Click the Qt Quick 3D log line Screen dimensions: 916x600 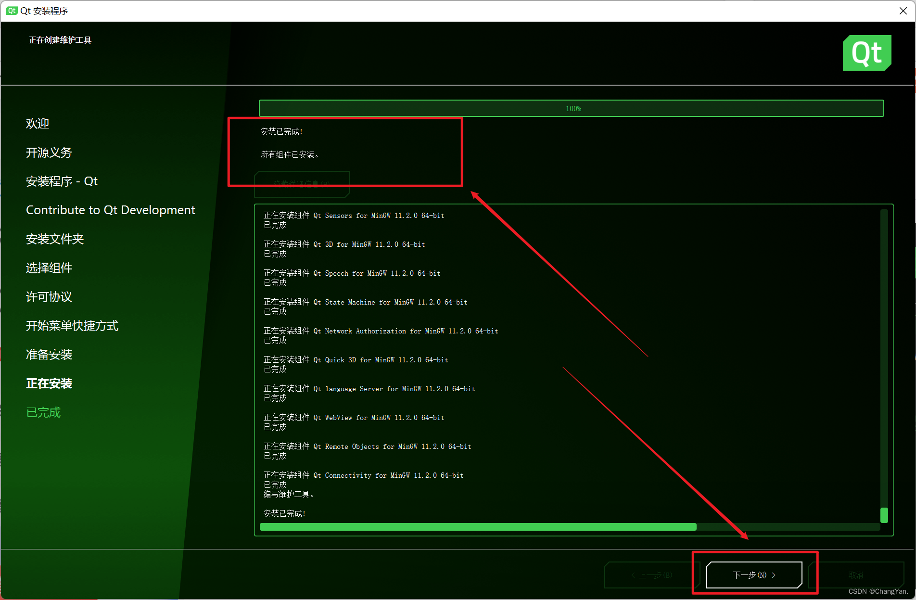(x=356, y=360)
